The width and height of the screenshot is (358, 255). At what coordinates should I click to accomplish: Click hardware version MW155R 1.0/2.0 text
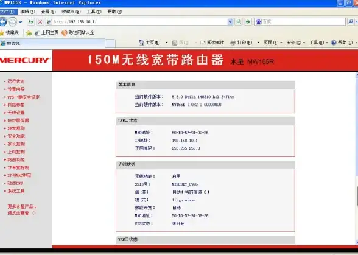197,105
